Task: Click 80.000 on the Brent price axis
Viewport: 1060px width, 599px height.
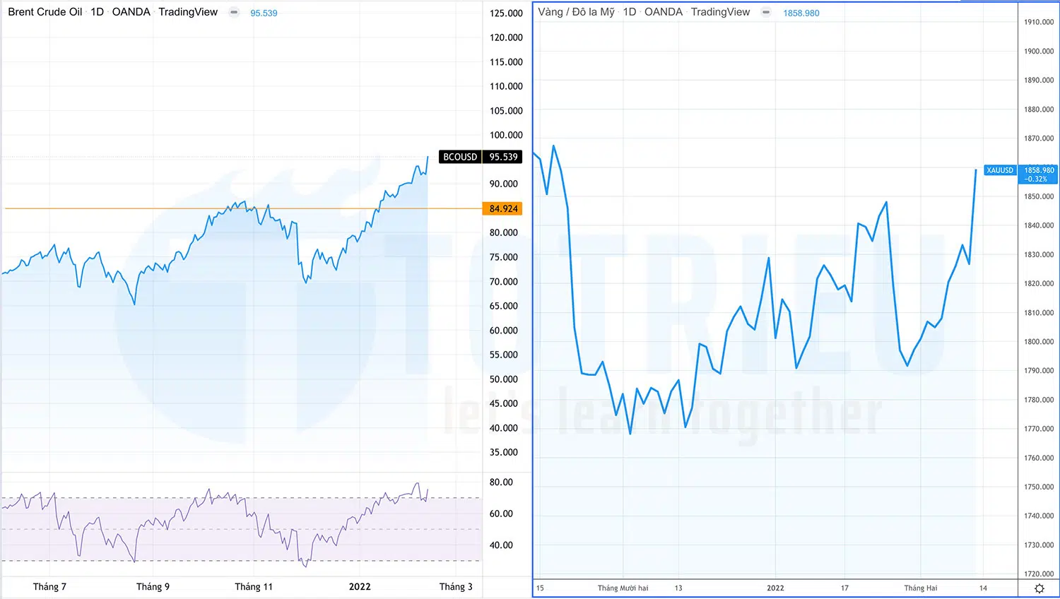Action: [504, 232]
